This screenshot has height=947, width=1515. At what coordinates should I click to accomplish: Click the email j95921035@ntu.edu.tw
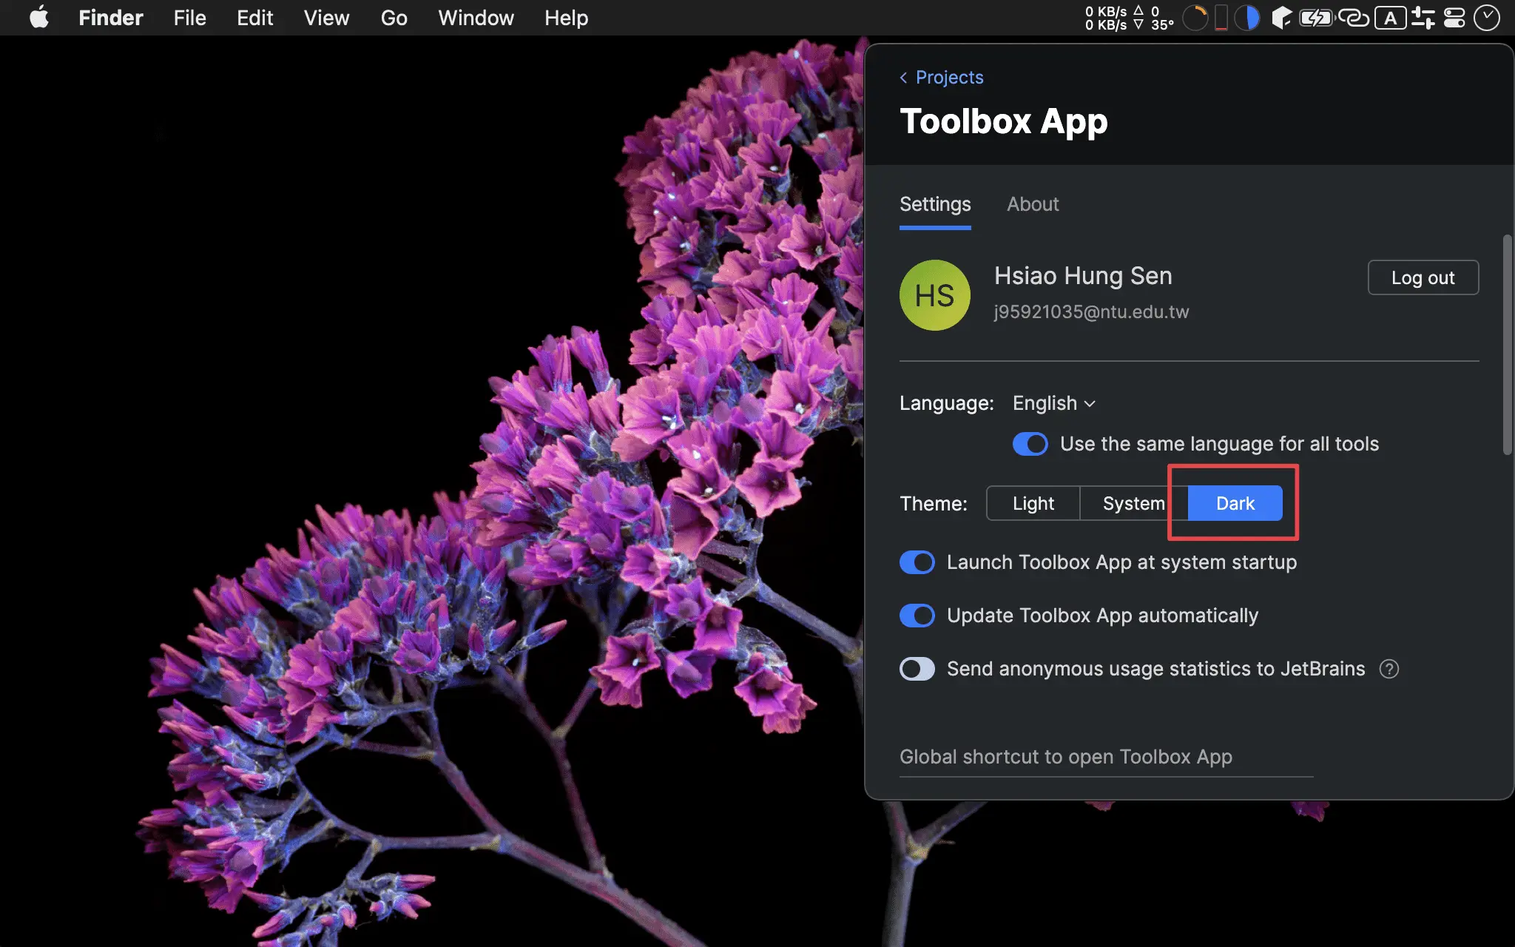[x=1091, y=311]
